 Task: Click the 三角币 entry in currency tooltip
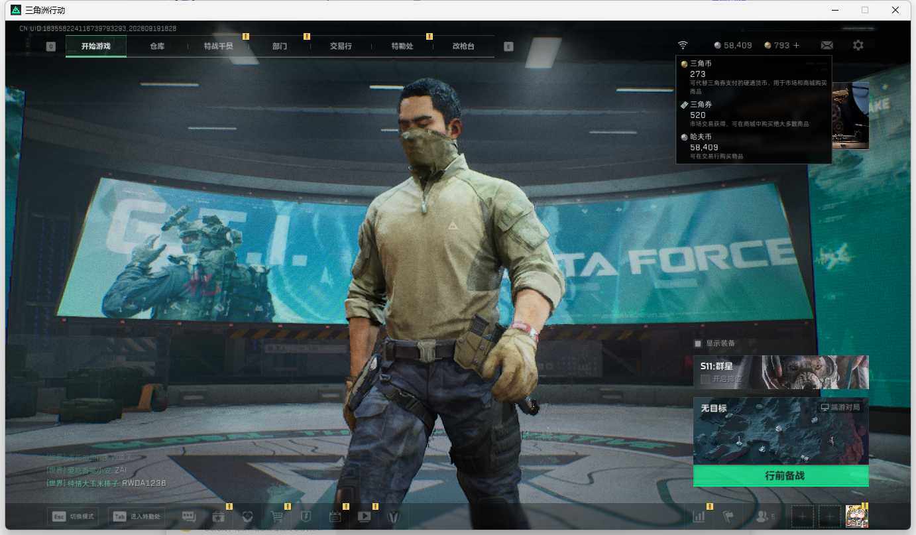(x=754, y=77)
